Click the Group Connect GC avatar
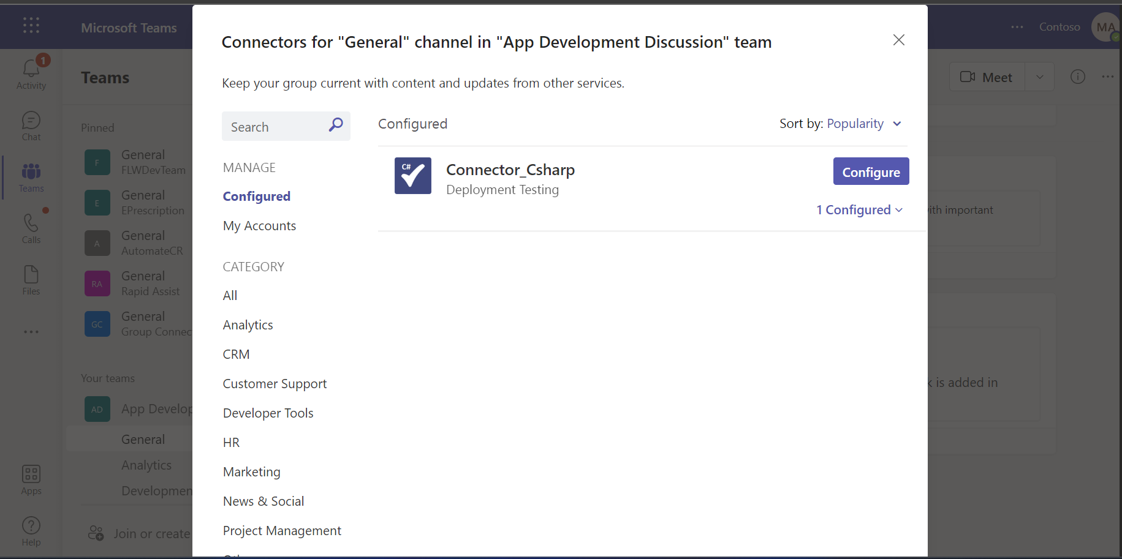The height and width of the screenshot is (559, 1122). click(x=97, y=324)
